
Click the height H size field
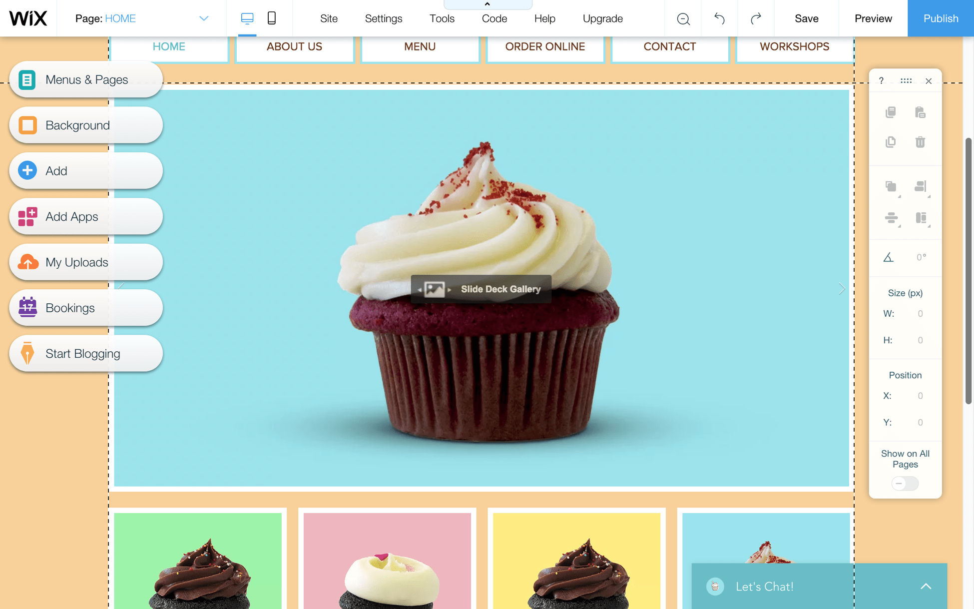pyautogui.click(x=920, y=340)
